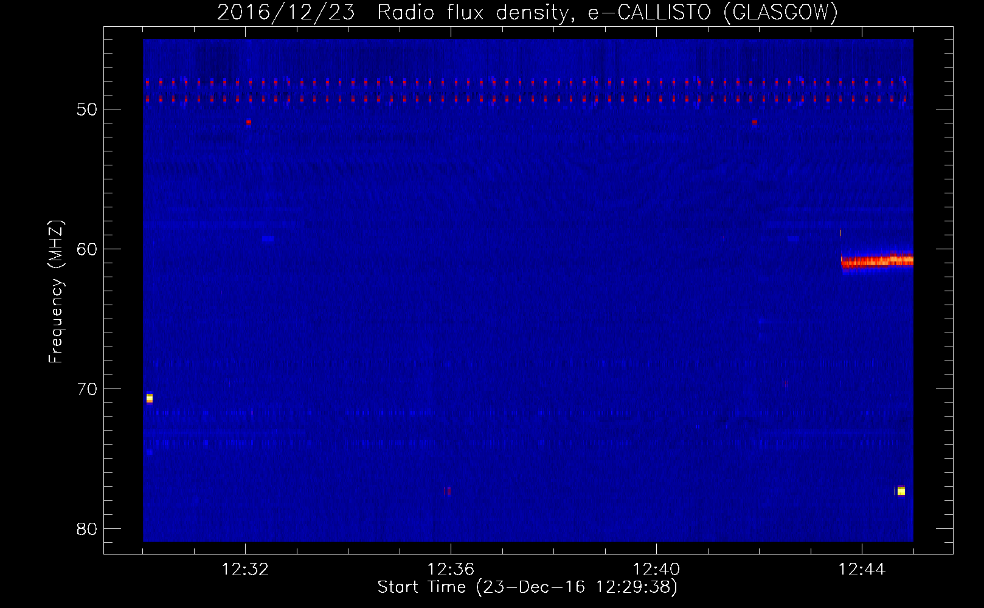The image size is (984, 608).
Task: Click the 60 MHz frequency tick label
Action: 87,249
